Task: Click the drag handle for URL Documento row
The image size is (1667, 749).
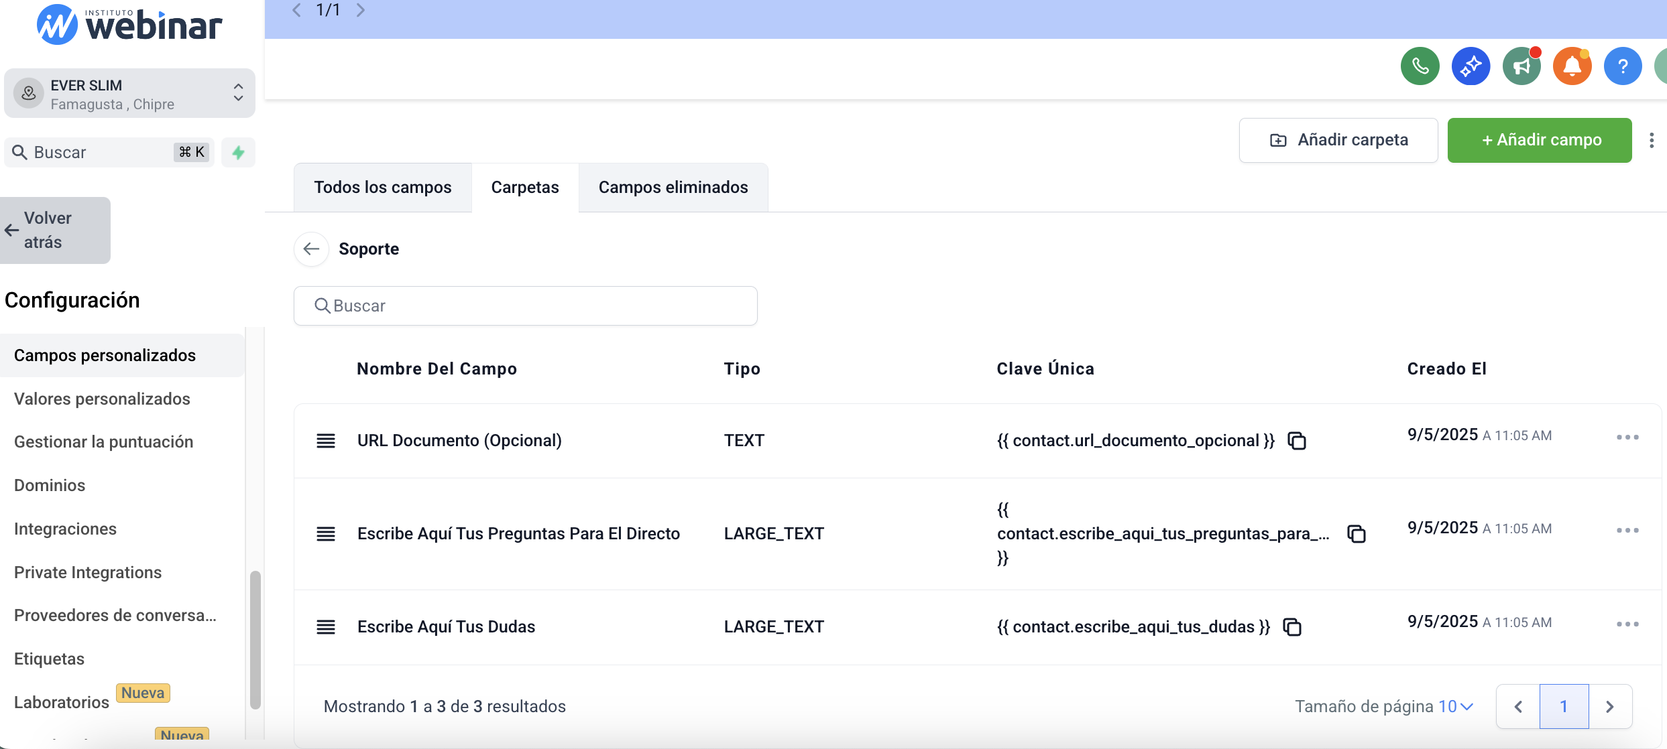Action: pos(326,441)
